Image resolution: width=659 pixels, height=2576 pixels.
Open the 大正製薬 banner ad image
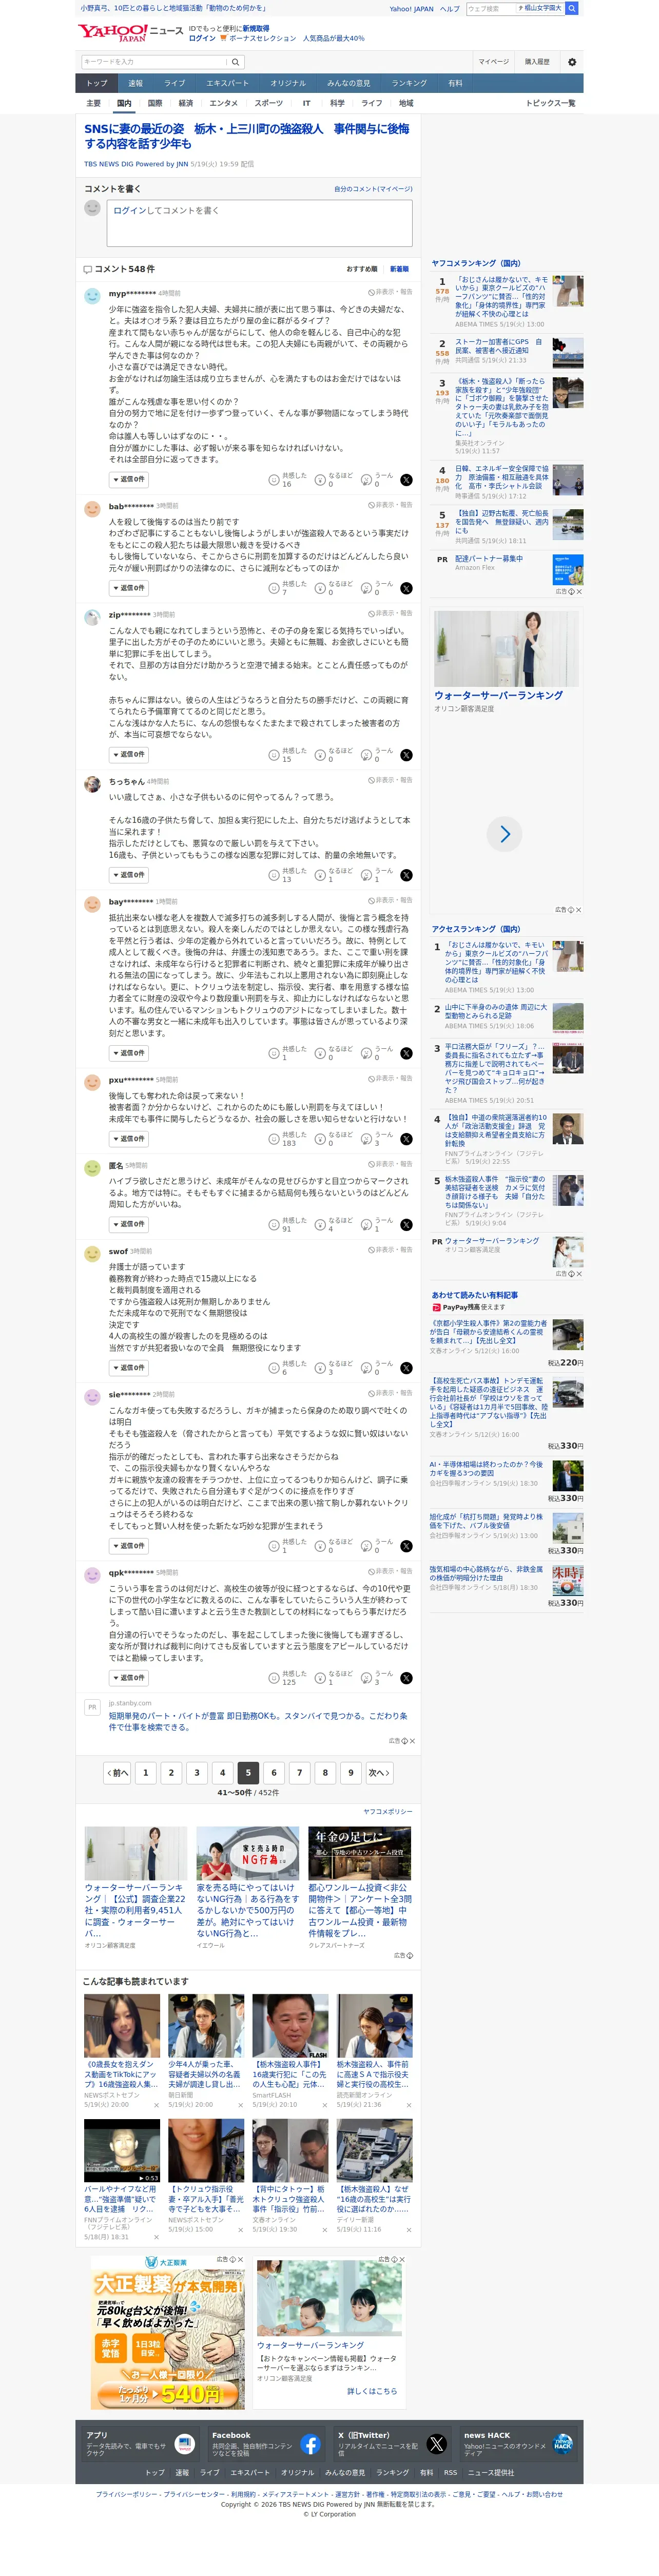tap(169, 2332)
